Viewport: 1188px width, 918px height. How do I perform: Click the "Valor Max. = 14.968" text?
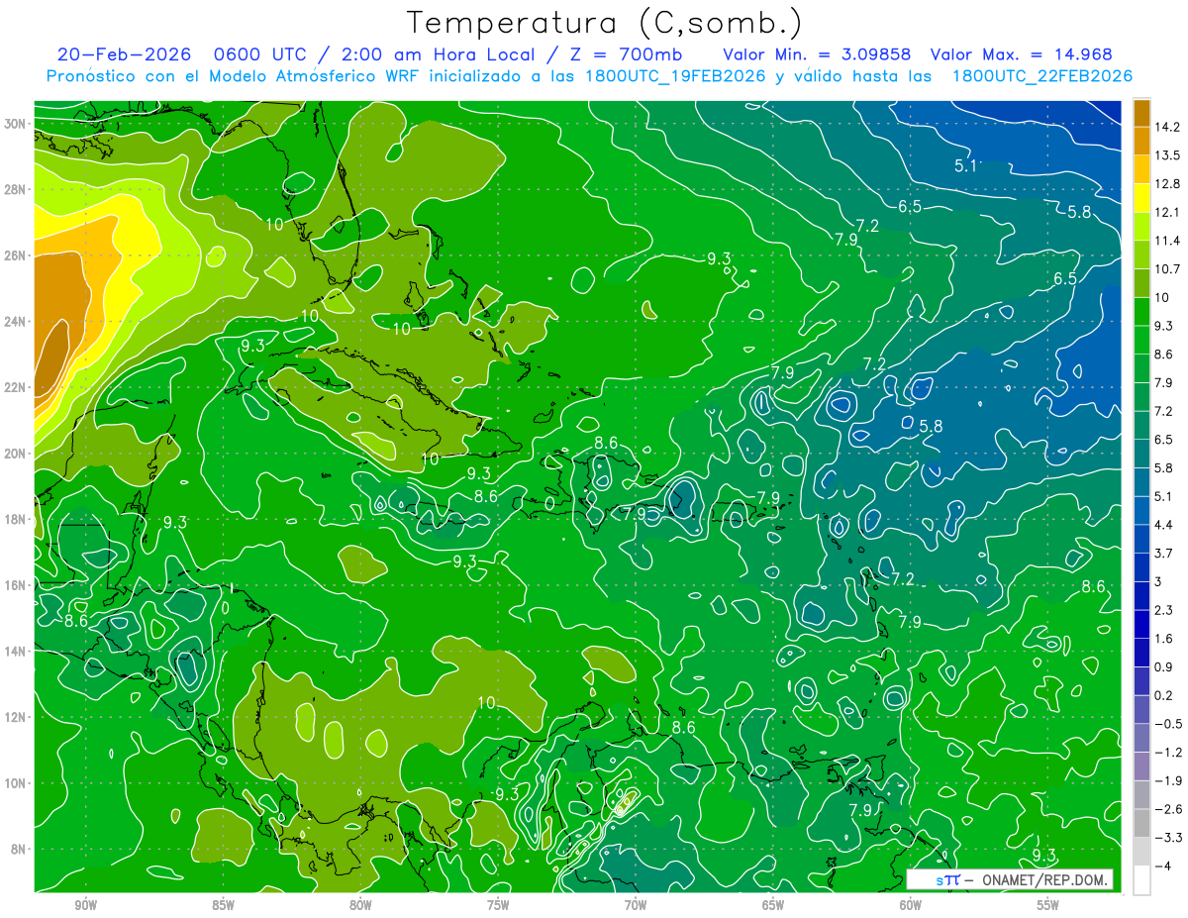(1023, 54)
